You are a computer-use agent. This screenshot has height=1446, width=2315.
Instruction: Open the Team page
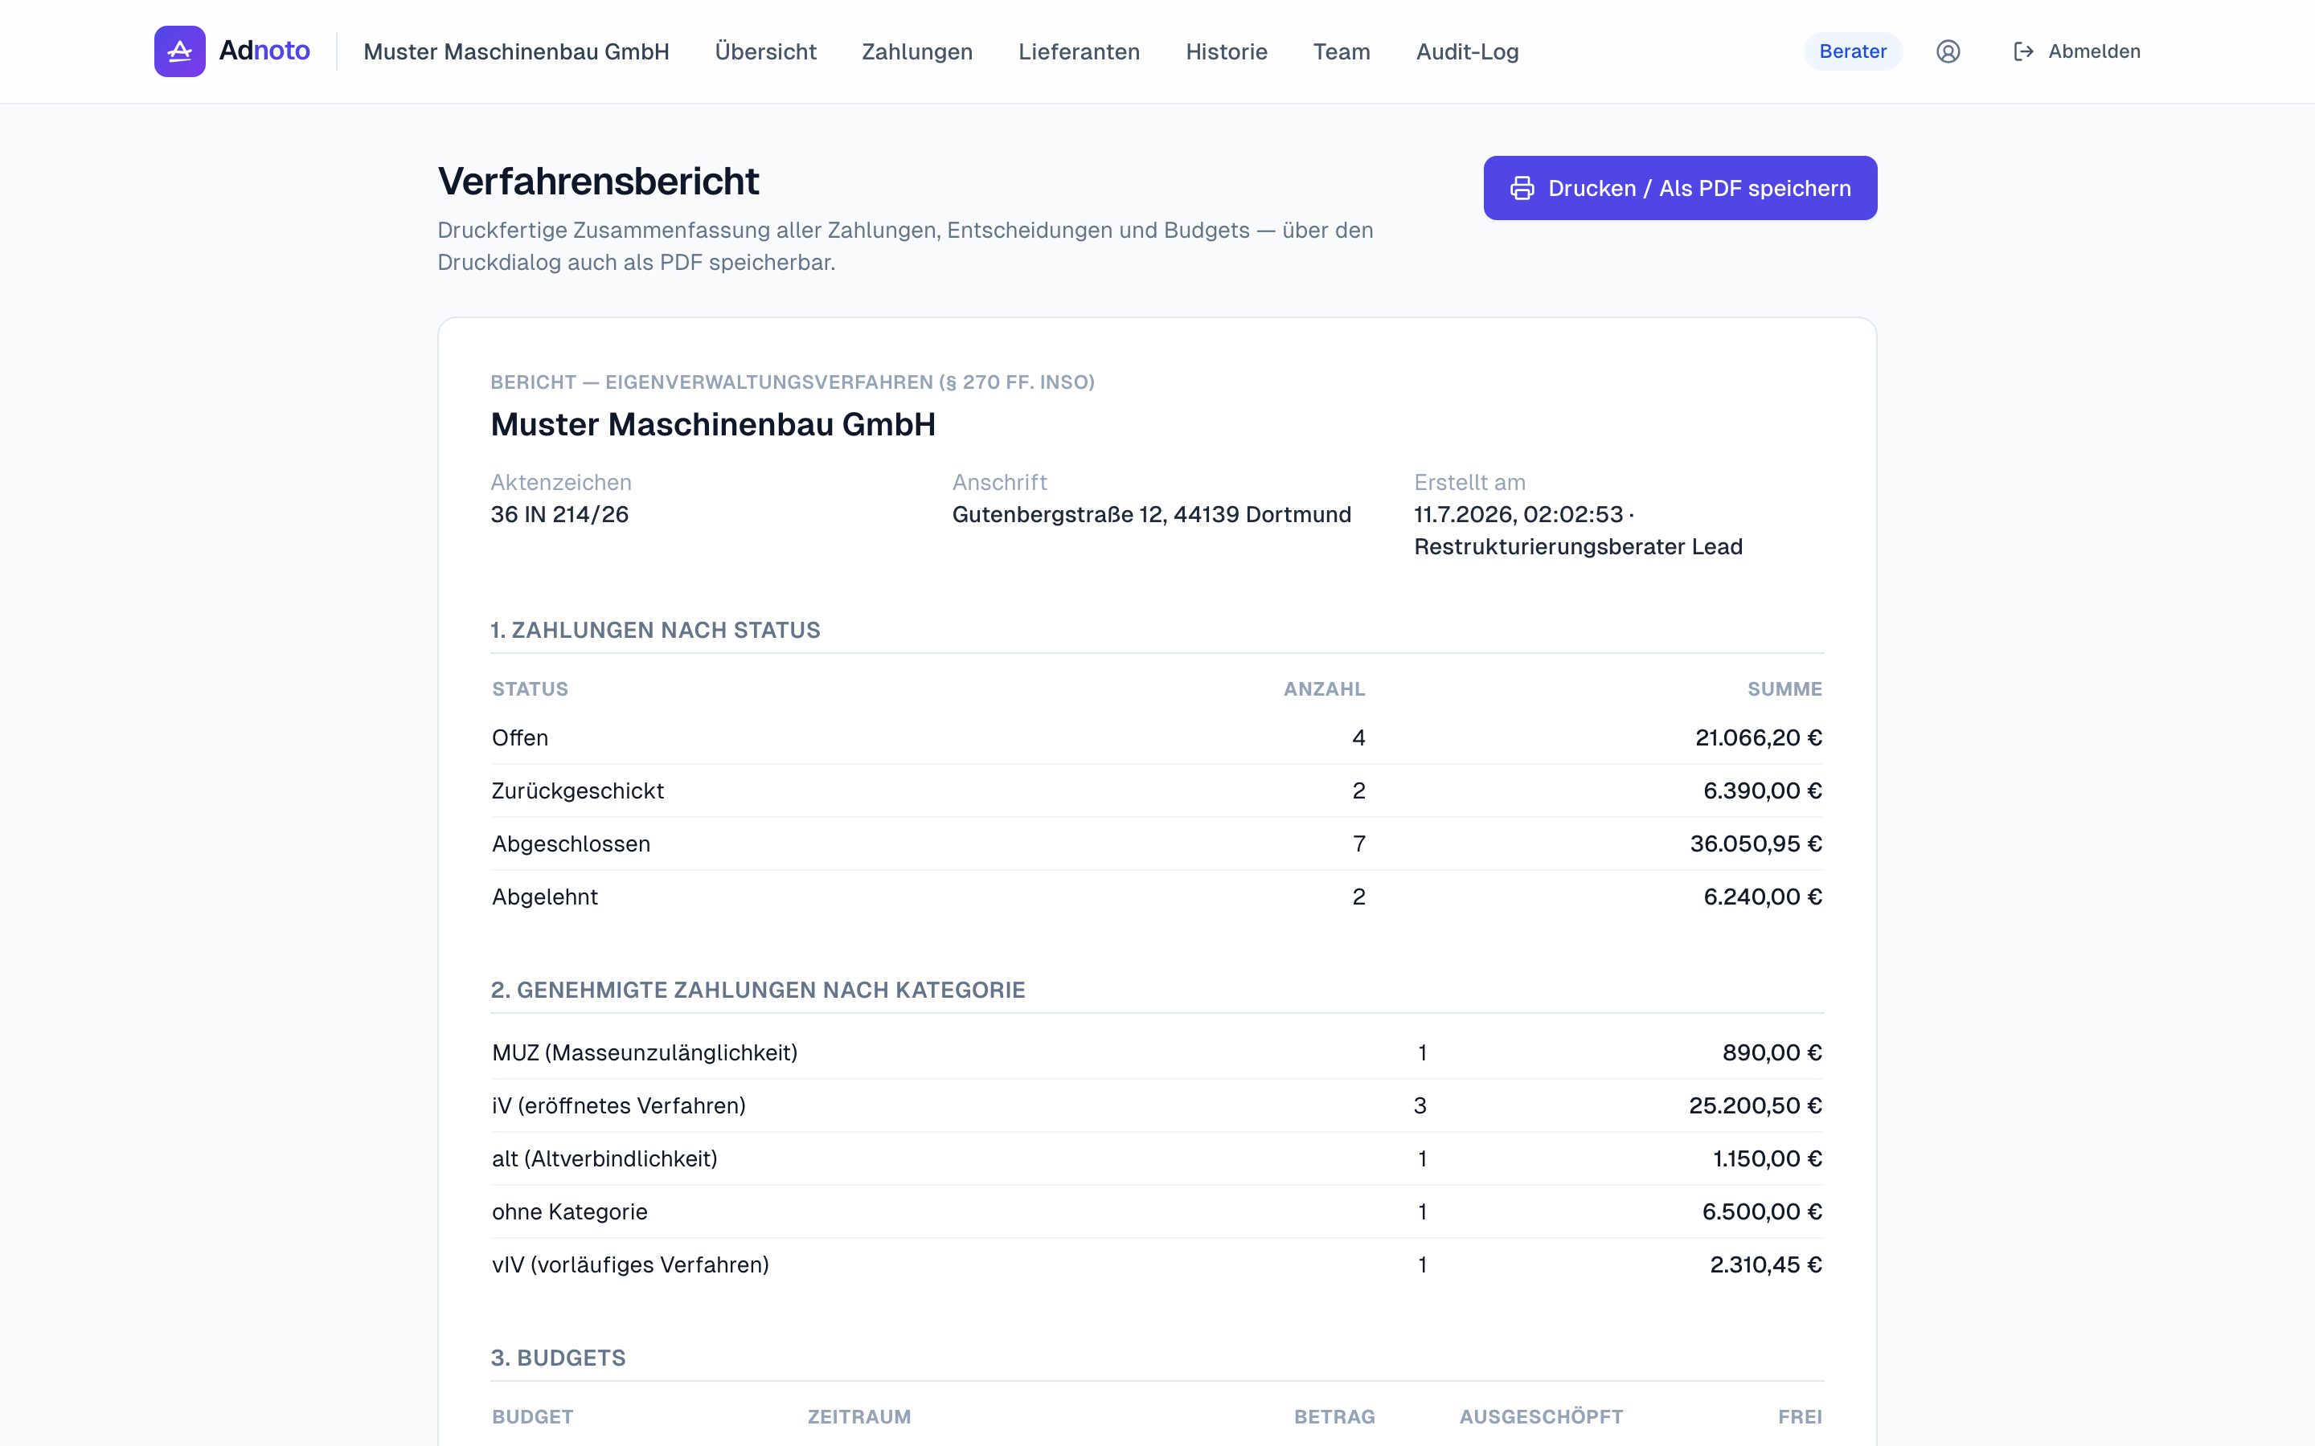coord(1341,51)
